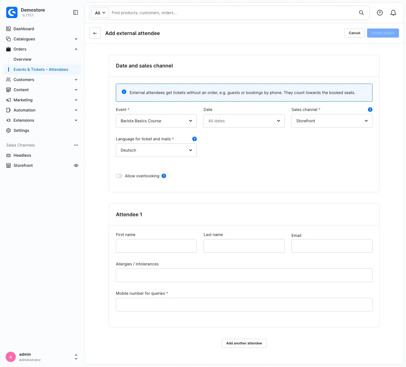
Task: Open the Storefront sales channel link
Action: [23, 165]
